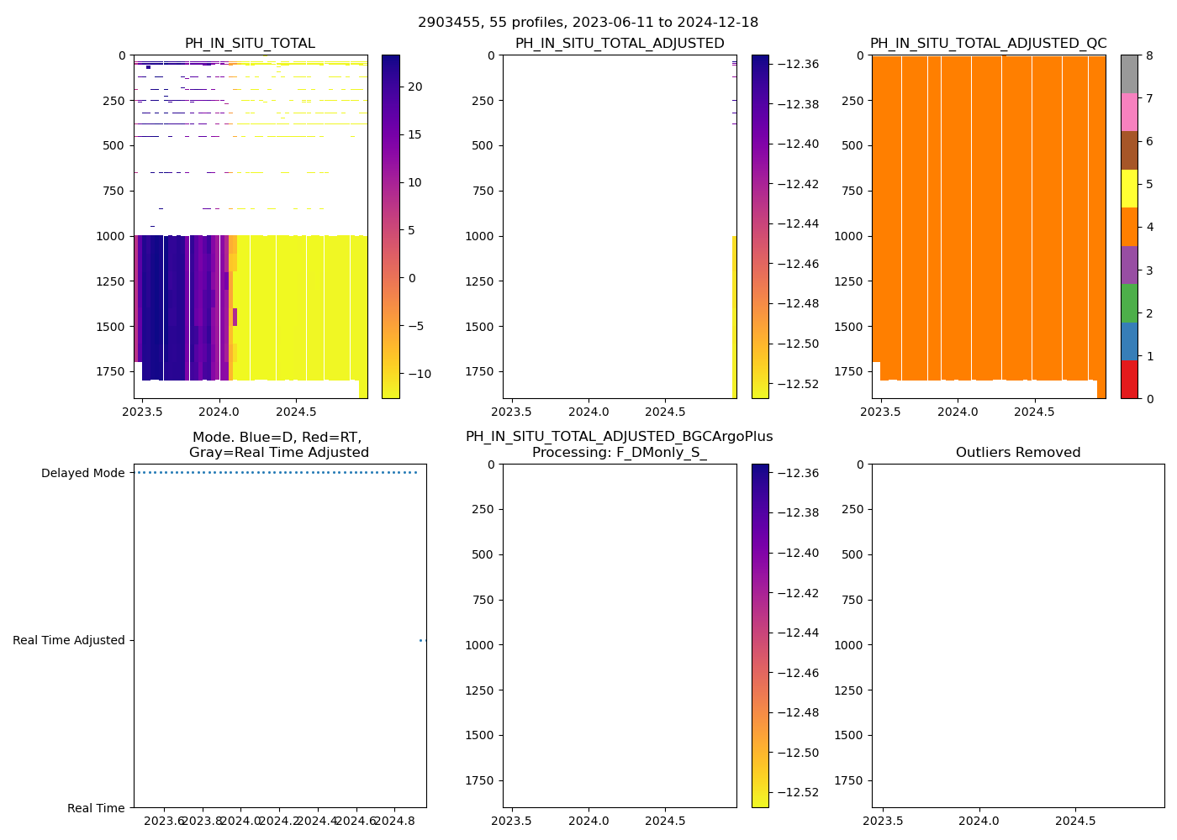Screen dimensions: 1177x840
Task: Click the figure title with float 2903455
Action: (x=588, y=23)
